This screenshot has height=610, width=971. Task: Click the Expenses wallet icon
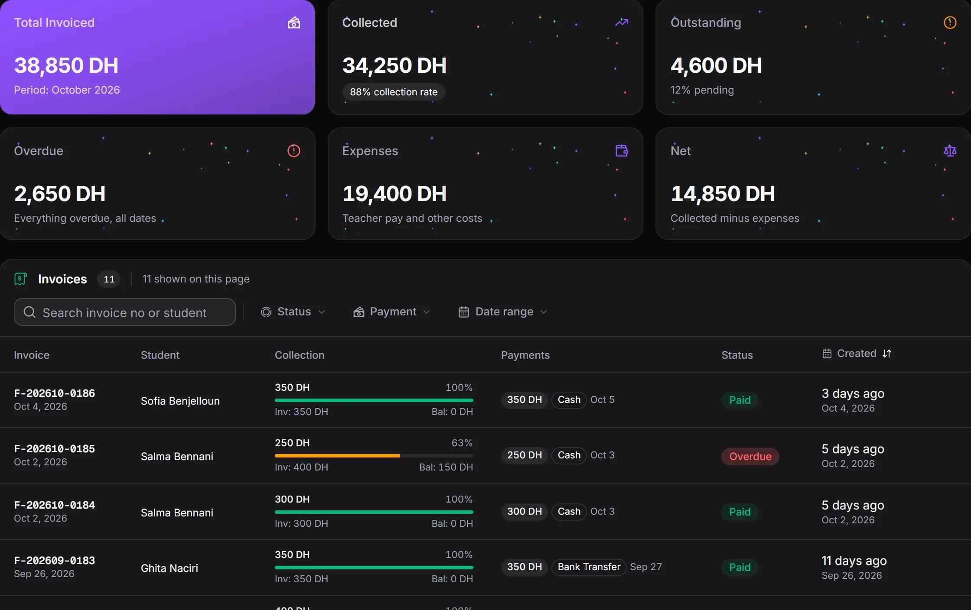(622, 151)
